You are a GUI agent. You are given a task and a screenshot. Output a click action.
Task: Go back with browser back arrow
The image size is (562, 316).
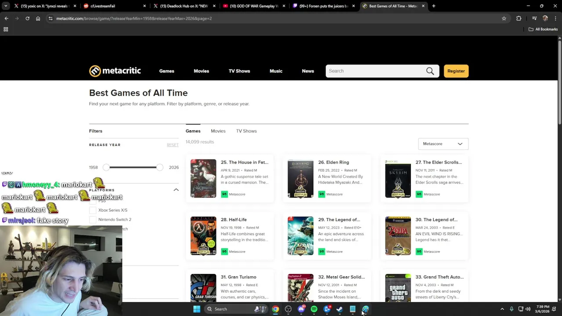(6, 18)
